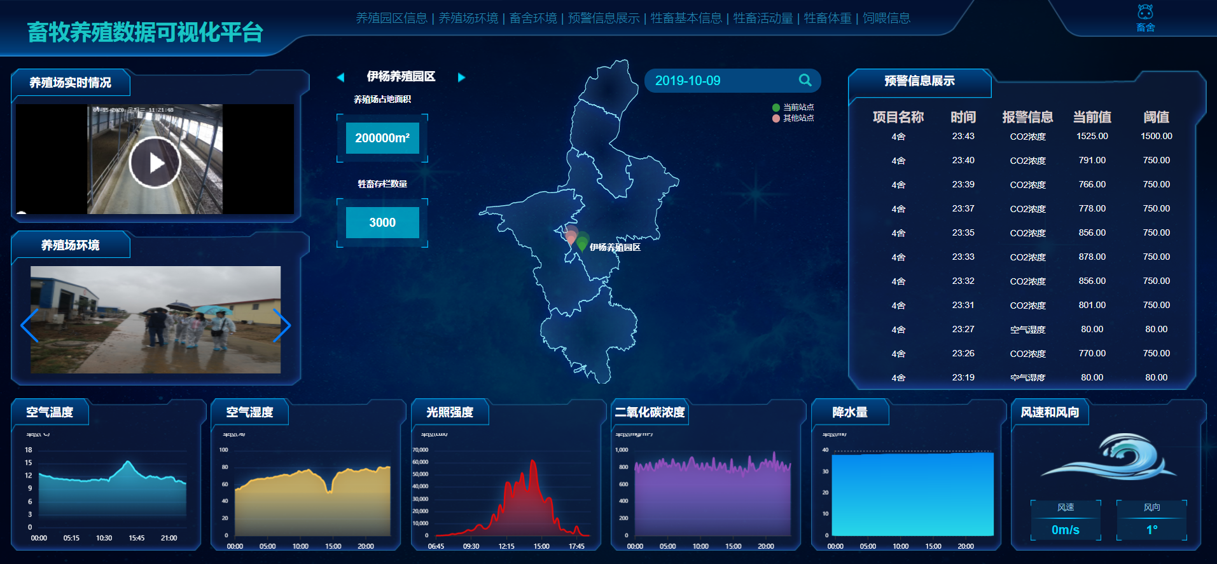
Task: Switch to previous breeding park with left arrow
Action: point(340,77)
